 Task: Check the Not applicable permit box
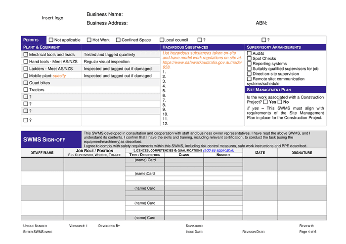click(x=51, y=40)
